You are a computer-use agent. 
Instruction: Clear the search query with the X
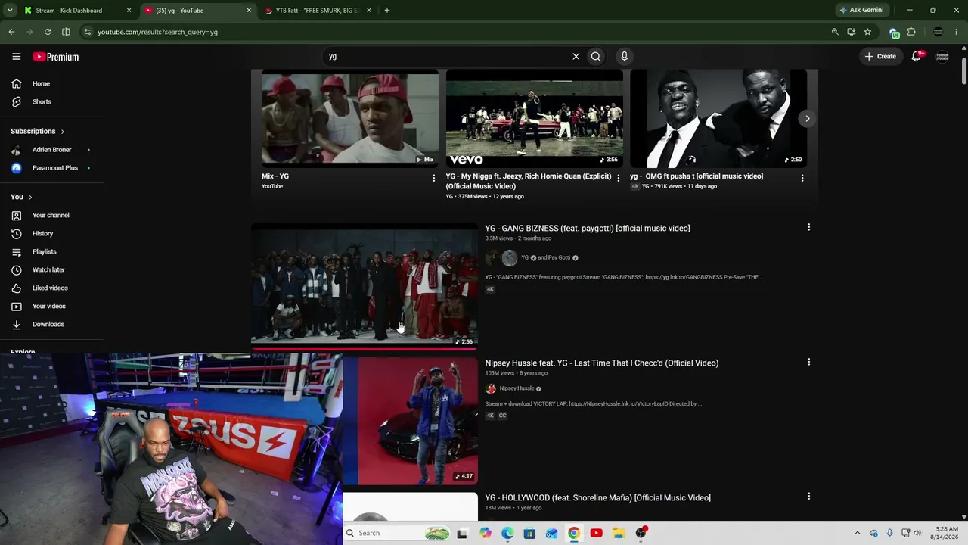[576, 56]
